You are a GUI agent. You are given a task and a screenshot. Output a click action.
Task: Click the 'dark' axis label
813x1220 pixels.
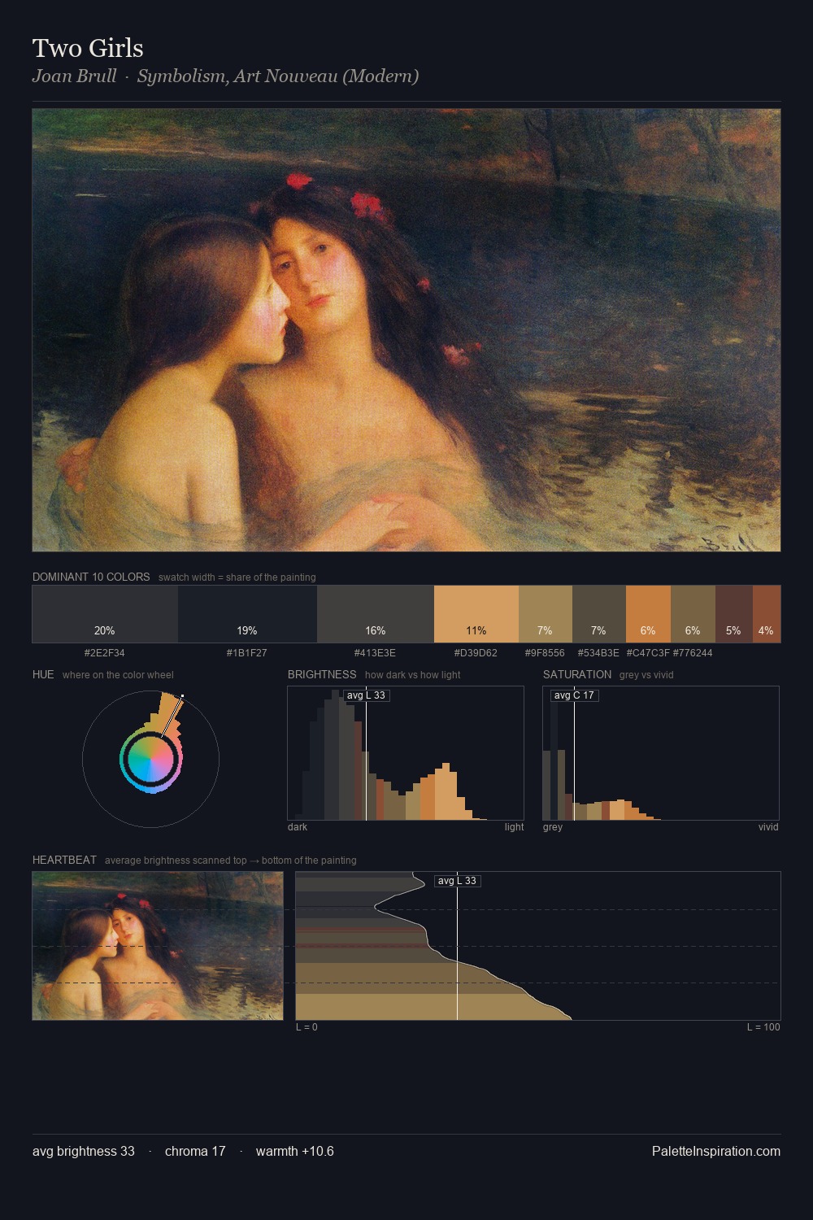click(298, 827)
